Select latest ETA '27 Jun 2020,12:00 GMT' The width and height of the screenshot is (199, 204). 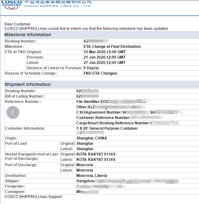point(104,63)
